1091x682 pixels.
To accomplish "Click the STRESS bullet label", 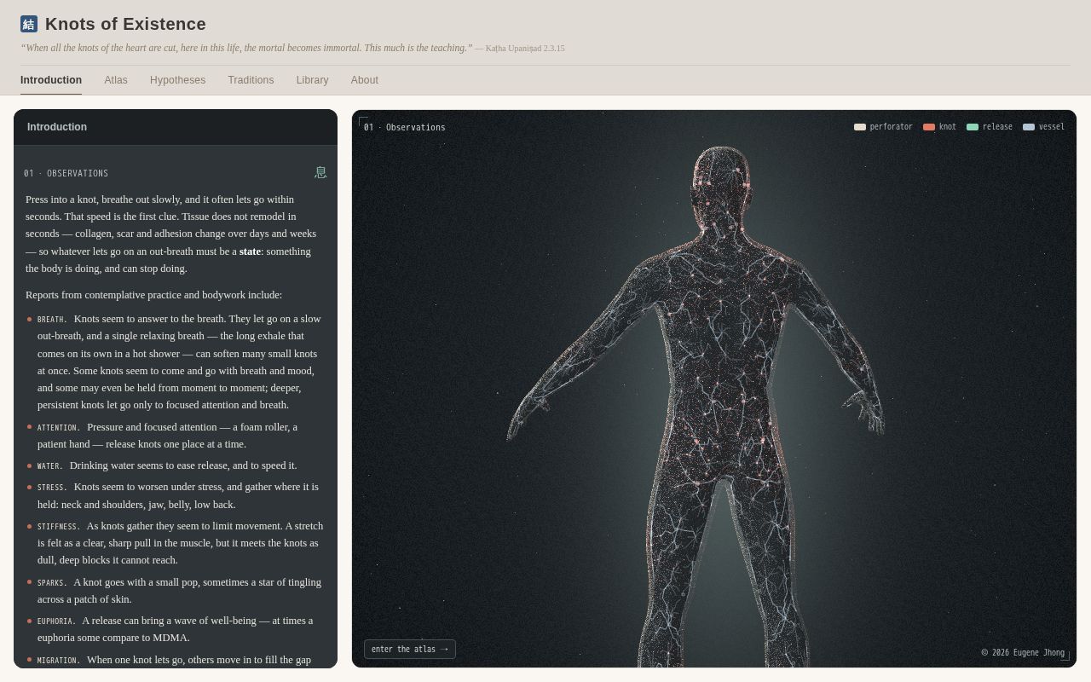I will tap(52, 488).
